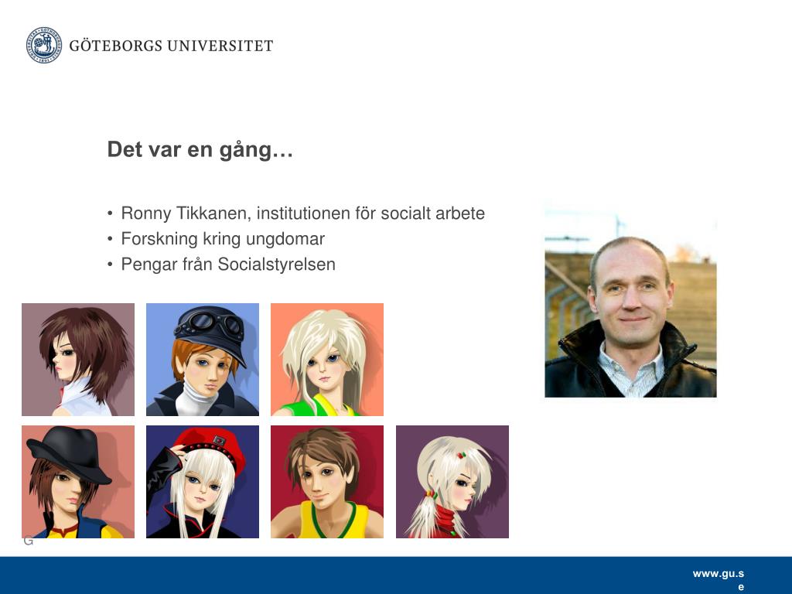Viewport: 792px width, 594px height.
Task: Select brown-haired avatar in yellow jersey
Action: click(327, 482)
